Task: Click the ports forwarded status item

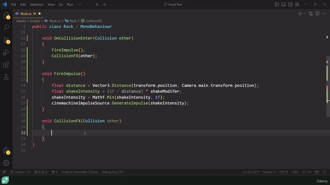Action: click(x=55, y=172)
